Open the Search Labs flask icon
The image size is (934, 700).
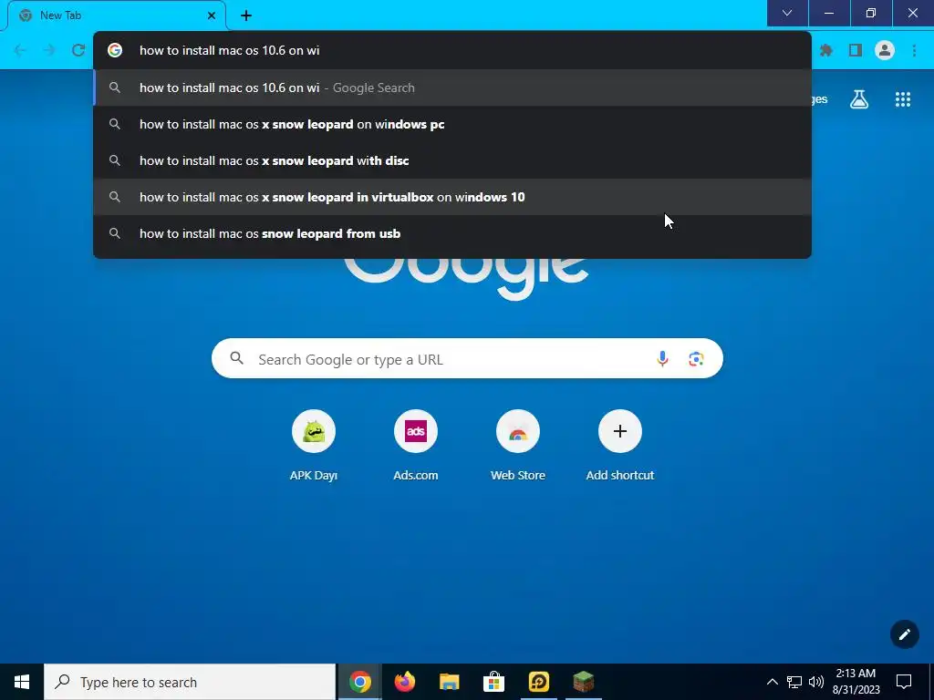tap(859, 99)
